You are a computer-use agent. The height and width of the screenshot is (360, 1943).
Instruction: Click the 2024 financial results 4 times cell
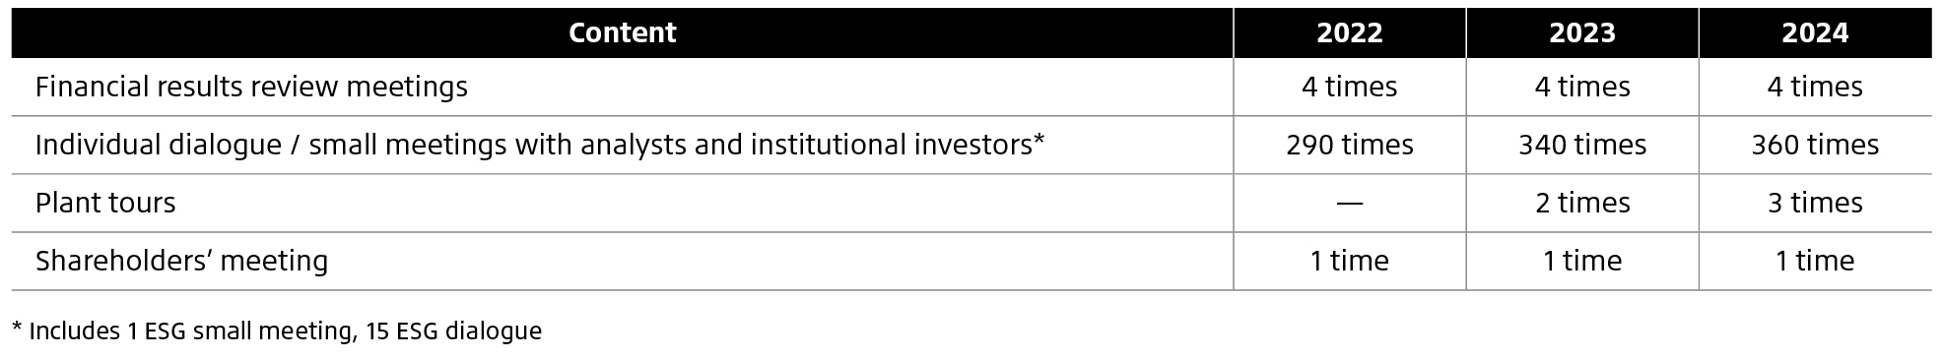point(1815,88)
